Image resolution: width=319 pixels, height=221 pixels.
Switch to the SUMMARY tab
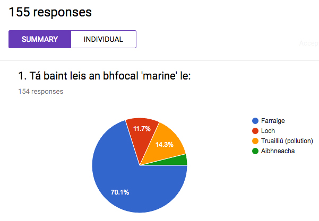click(x=40, y=39)
